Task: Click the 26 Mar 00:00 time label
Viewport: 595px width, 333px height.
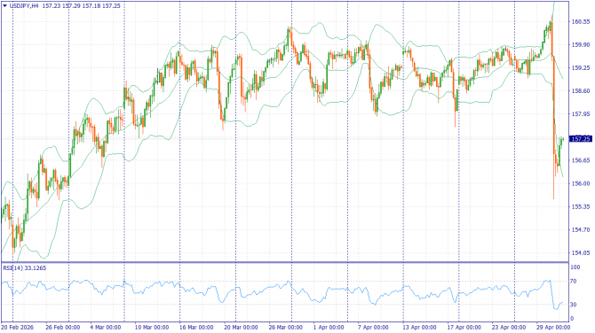Action: 285,328
